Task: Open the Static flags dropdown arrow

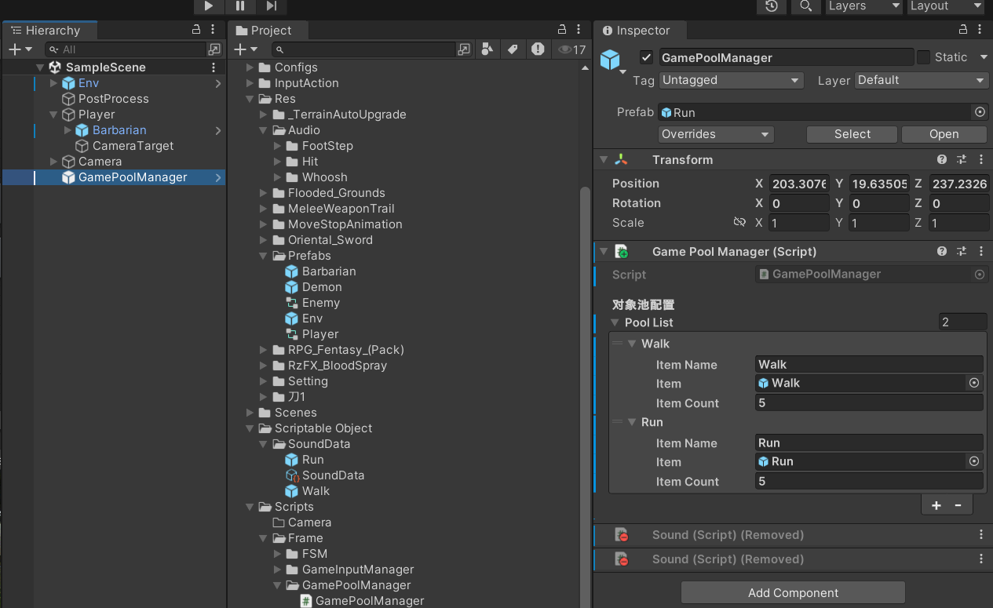Action: pyautogui.click(x=984, y=57)
